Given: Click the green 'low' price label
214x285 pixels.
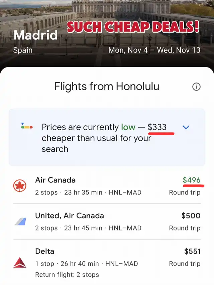Looking at the screenshot, I should [x=128, y=127].
